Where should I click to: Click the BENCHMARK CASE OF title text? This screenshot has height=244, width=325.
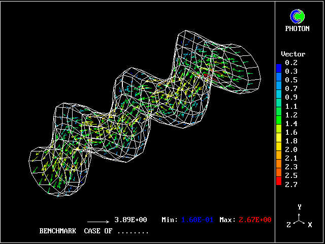tap(94, 231)
